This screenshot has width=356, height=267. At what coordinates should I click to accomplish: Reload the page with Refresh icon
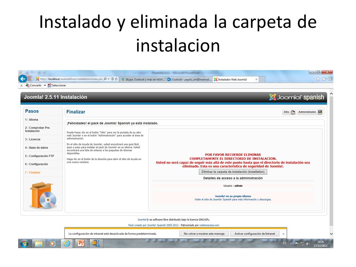coord(116,79)
